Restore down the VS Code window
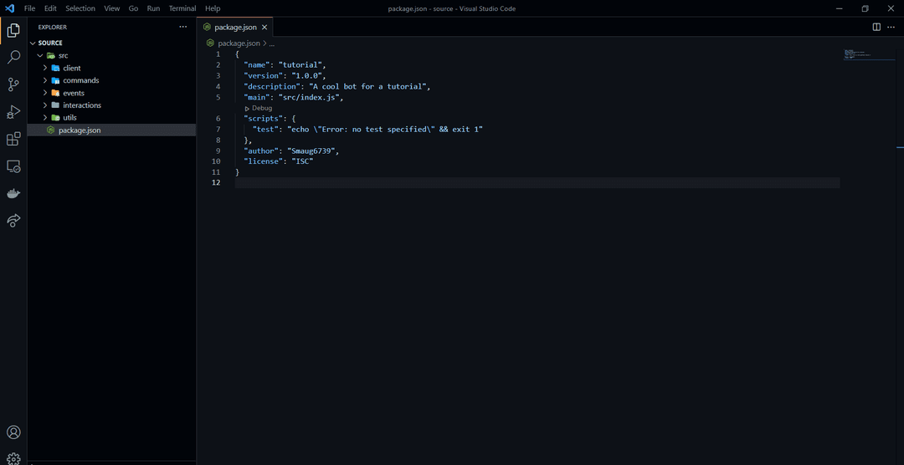 (865, 8)
